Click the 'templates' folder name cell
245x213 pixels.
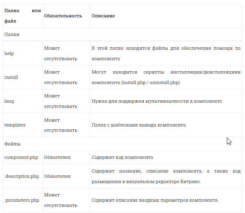coord(23,125)
